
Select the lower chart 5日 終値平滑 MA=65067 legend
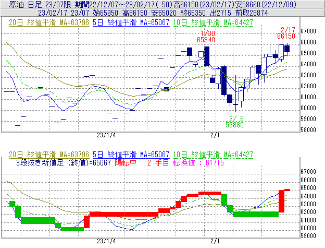pos(131,155)
